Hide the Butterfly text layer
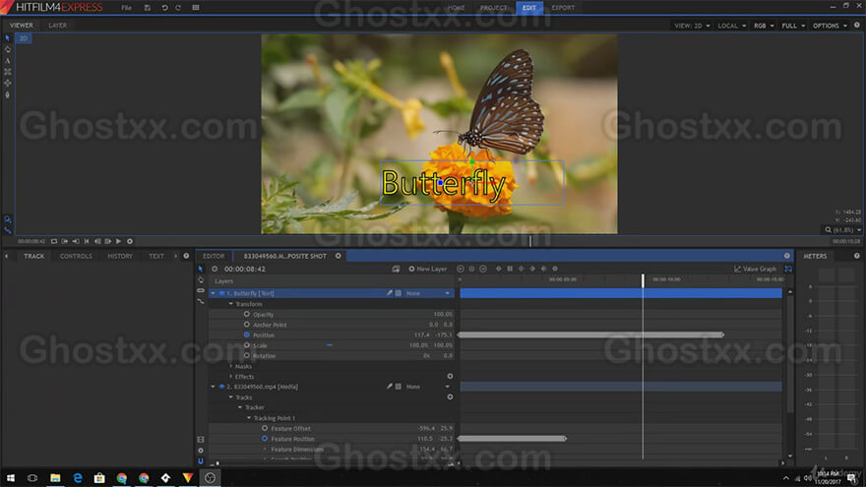The image size is (866, 487). pyautogui.click(x=221, y=293)
